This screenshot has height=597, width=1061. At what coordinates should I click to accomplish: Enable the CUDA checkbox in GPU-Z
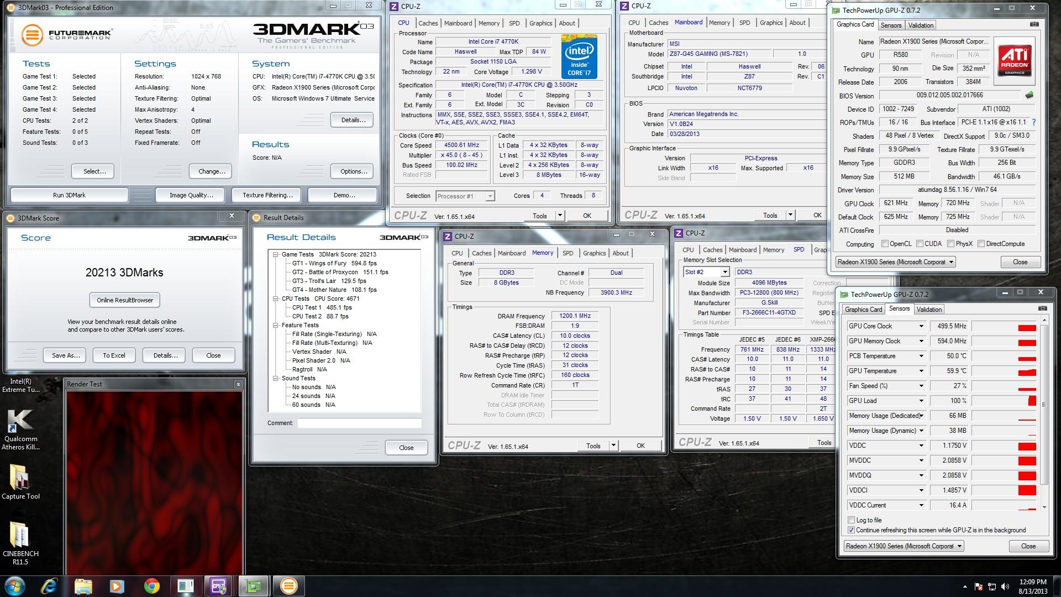(x=920, y=244)
